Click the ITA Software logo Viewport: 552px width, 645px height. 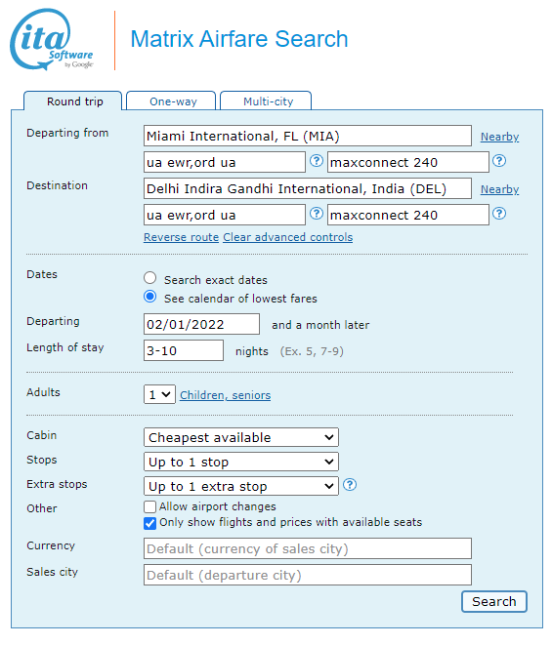52,39
